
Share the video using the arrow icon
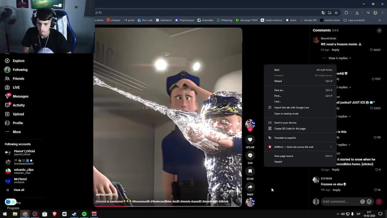(x=250, y=187)
